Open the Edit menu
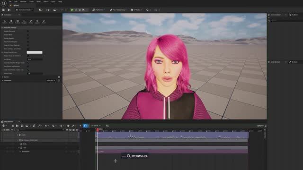This screenshot has height=170, width=303. [16, 1]
